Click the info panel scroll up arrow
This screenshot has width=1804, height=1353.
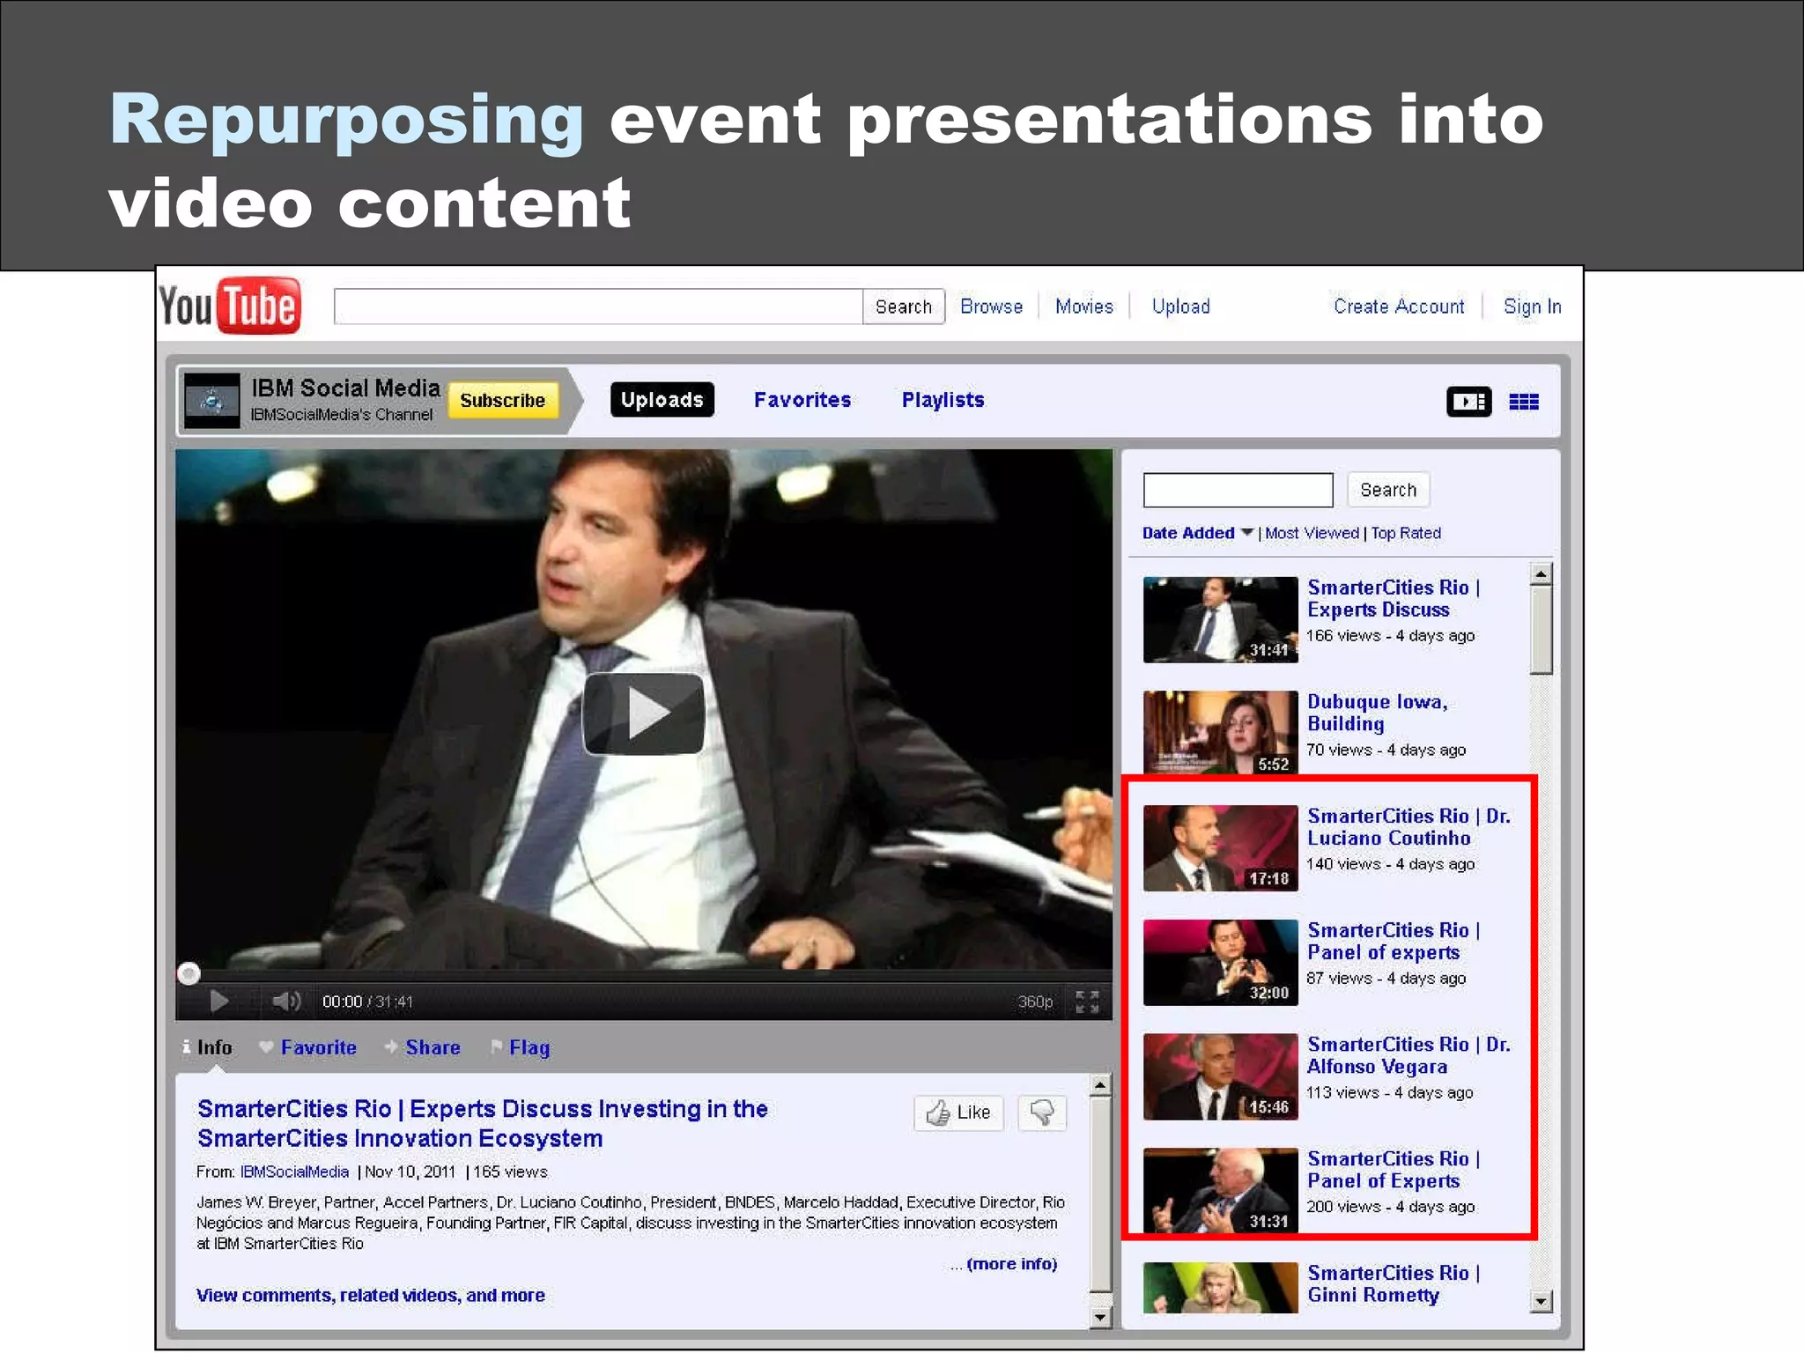(1099, 1085)
